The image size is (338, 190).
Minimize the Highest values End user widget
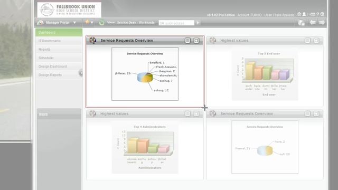click(x=307, y=41)
